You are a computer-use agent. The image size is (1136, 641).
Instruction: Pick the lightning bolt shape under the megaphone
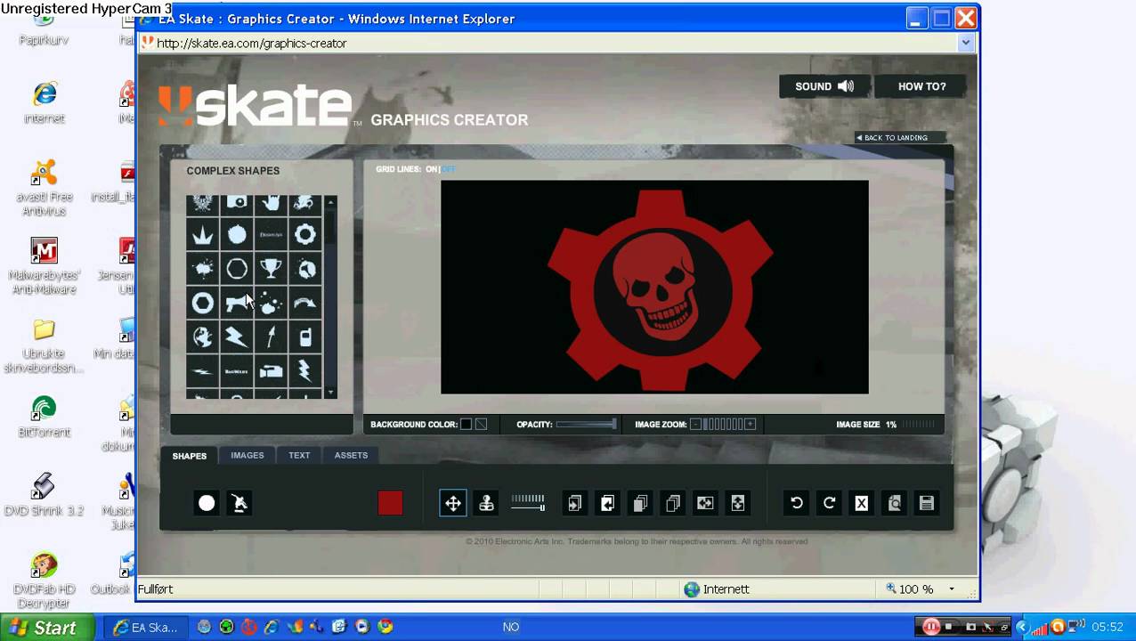point(237,337)
